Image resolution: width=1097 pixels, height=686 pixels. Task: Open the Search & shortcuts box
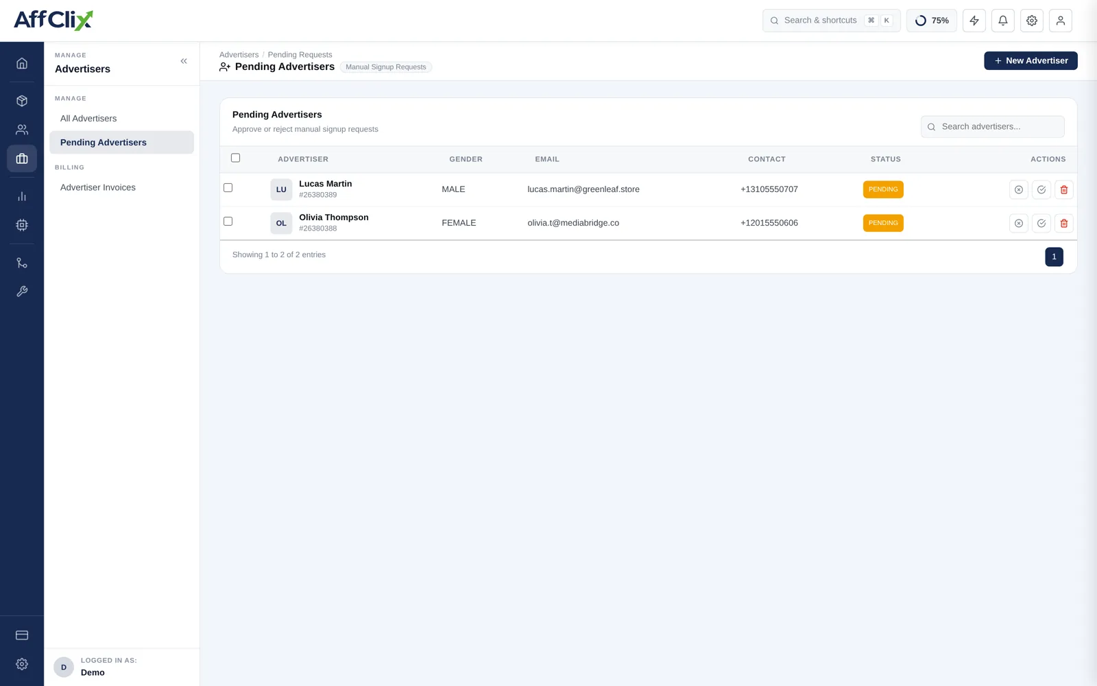(x=831, y=21)
